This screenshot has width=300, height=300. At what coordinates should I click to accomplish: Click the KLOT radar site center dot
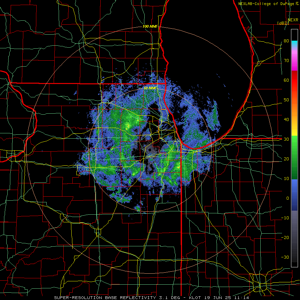(x=150, y=150)
